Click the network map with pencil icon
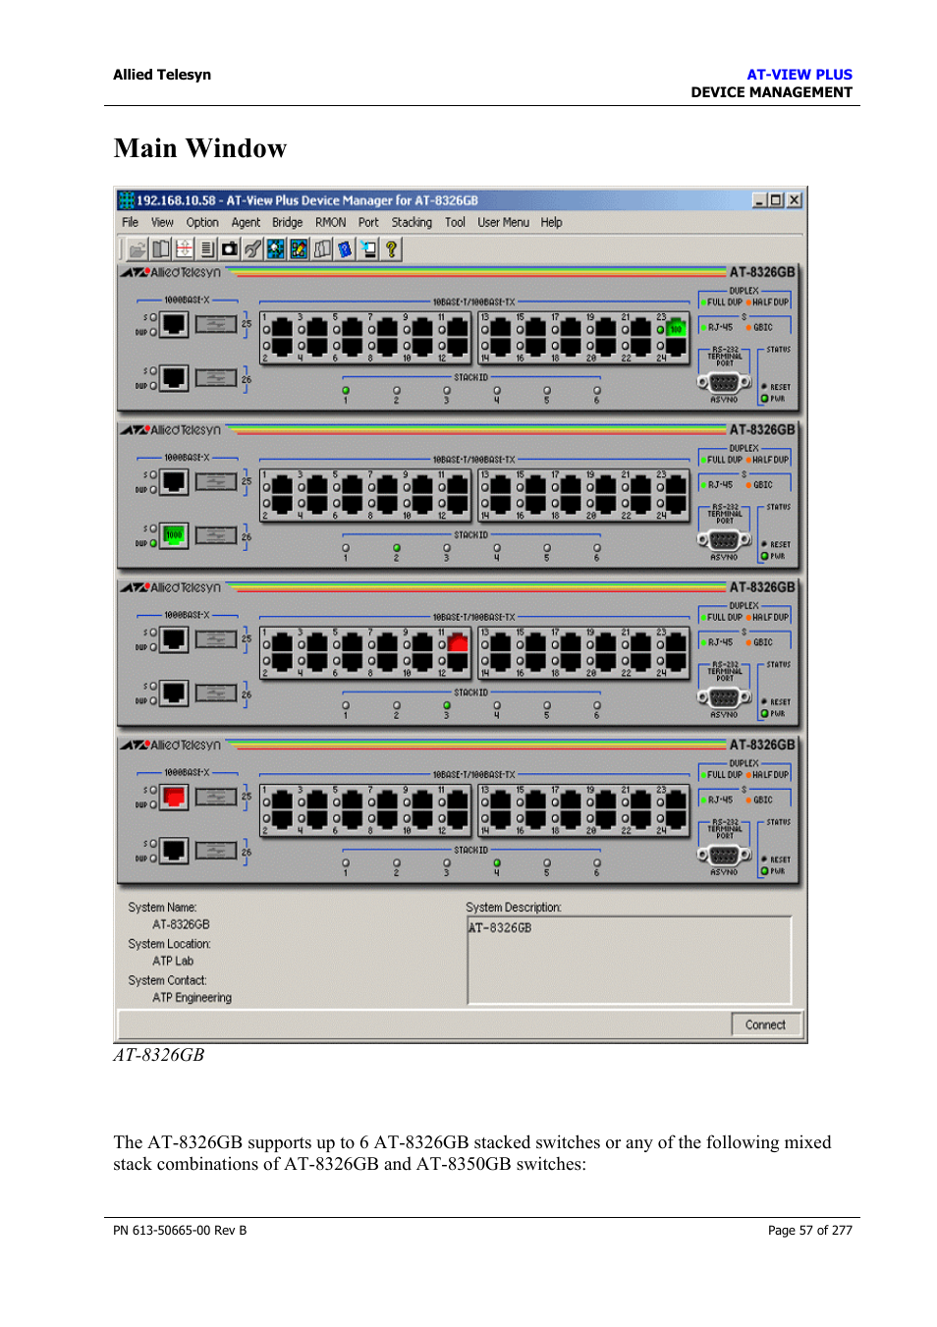This screenshot has height=1327, width=937. pos(299,249)
